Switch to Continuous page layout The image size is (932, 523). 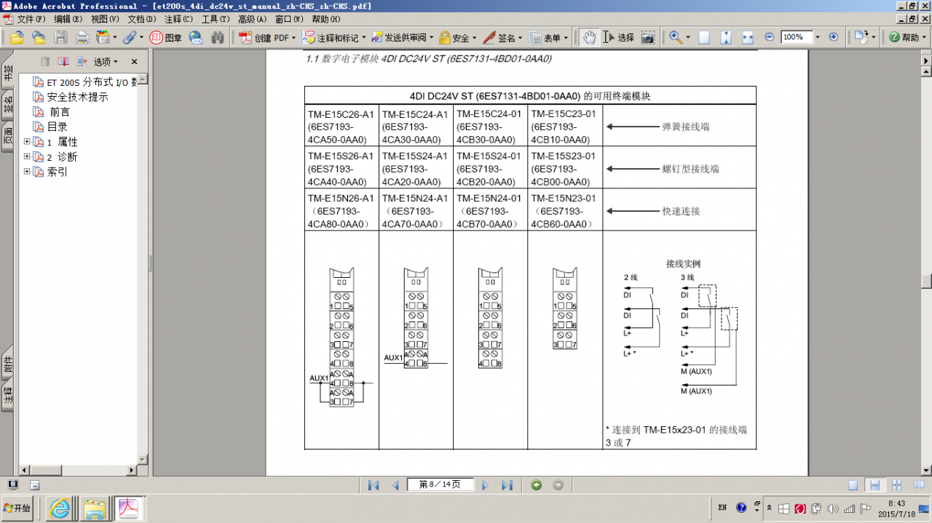pos(875,485)
